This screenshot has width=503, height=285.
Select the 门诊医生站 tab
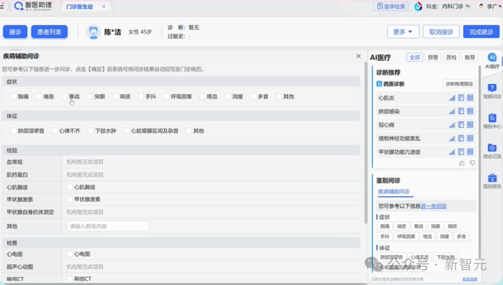(80, 7)
